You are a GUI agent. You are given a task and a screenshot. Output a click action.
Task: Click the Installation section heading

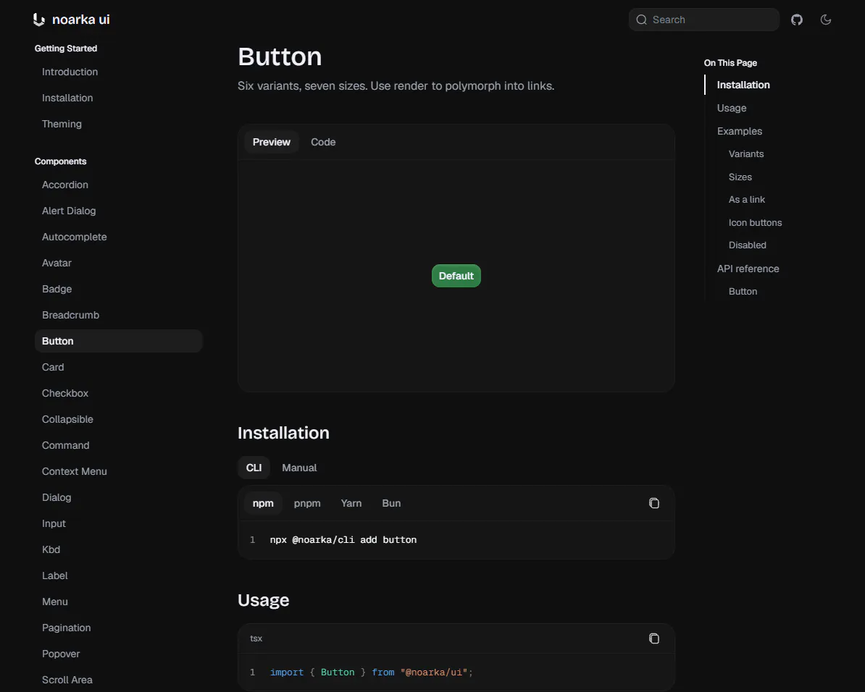[x=283, y=433]
